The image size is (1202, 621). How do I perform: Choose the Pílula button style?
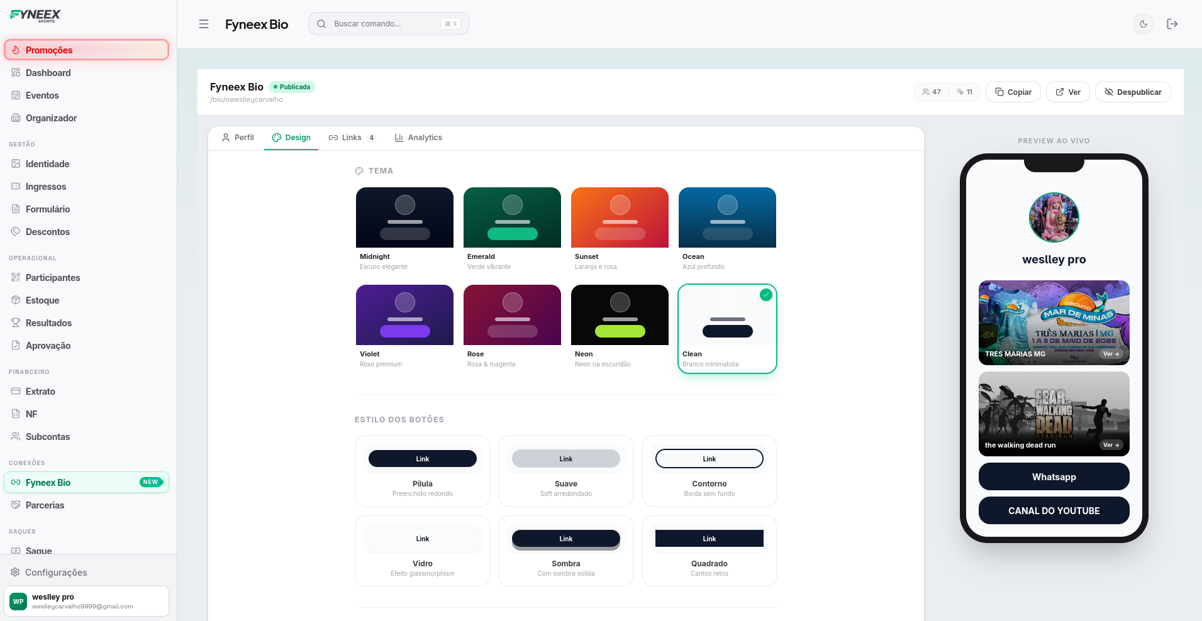point(422,471)
